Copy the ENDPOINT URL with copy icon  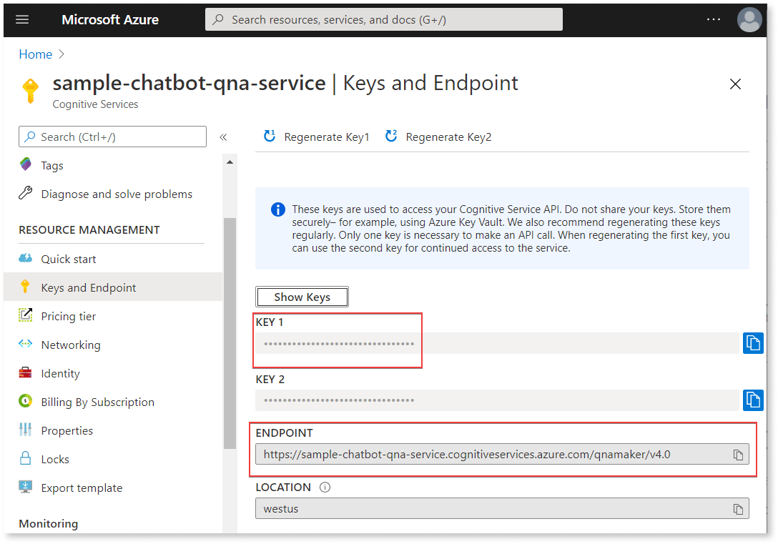click(x=737, y=453)
